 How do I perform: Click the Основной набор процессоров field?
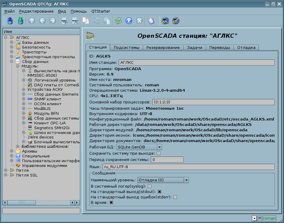click(x=213, y=102)
